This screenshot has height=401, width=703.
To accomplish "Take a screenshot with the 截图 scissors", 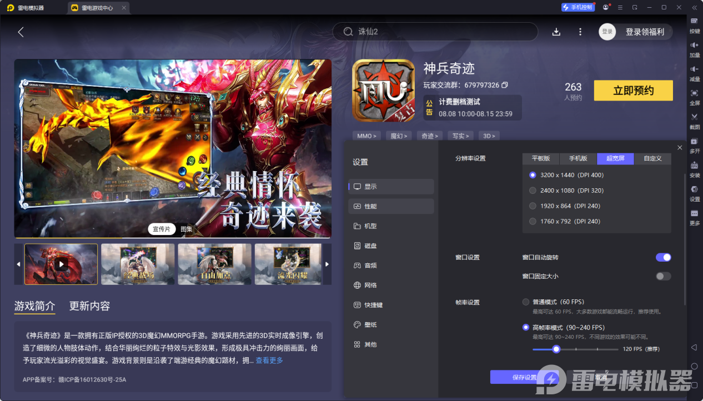I will pos(694,120).
